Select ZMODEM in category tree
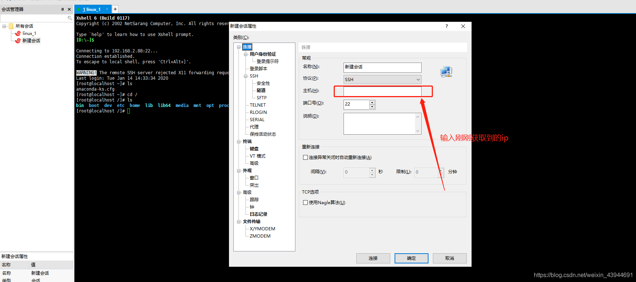This screenshot has height=282, width=636. (260, 236)
